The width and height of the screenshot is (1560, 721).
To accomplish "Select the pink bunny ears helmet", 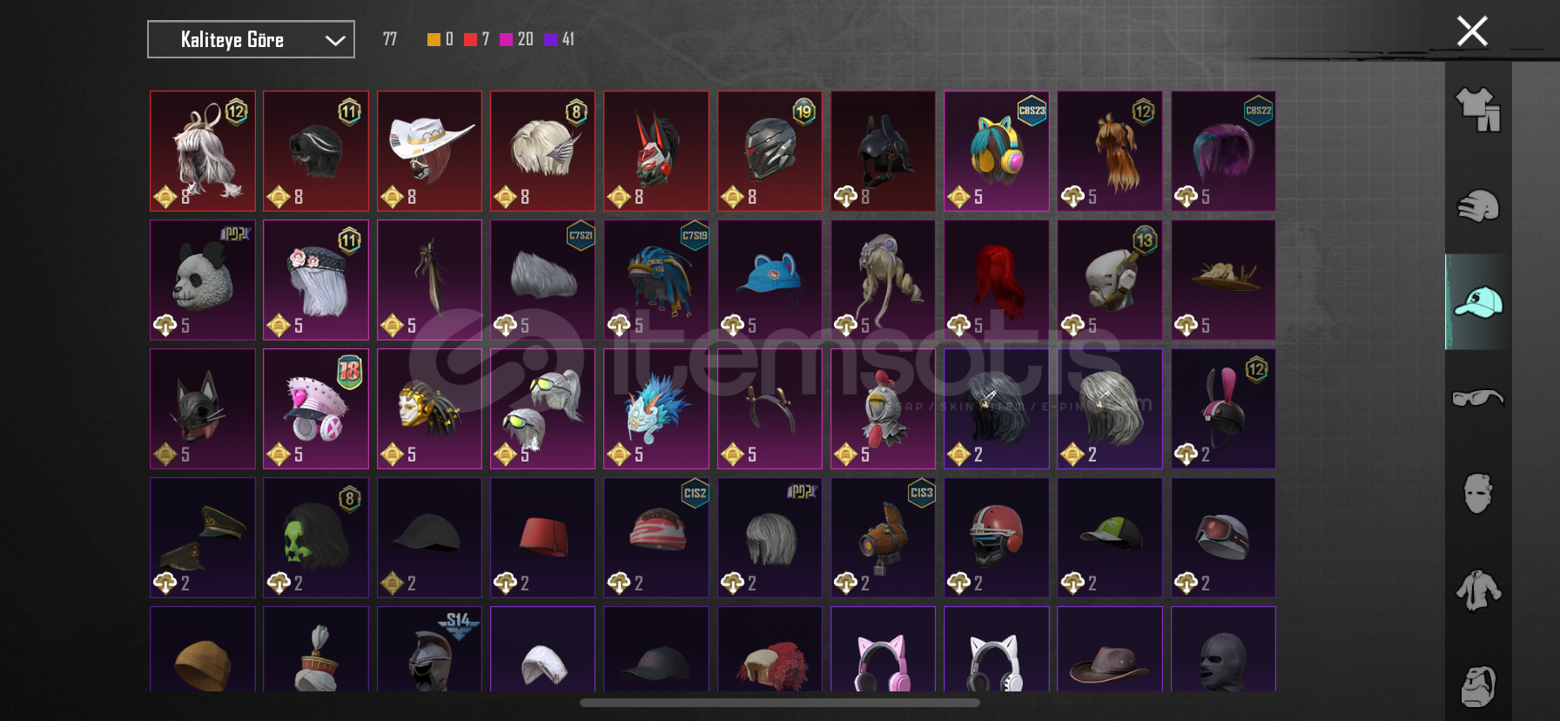I will click(x=1223, y=408).
